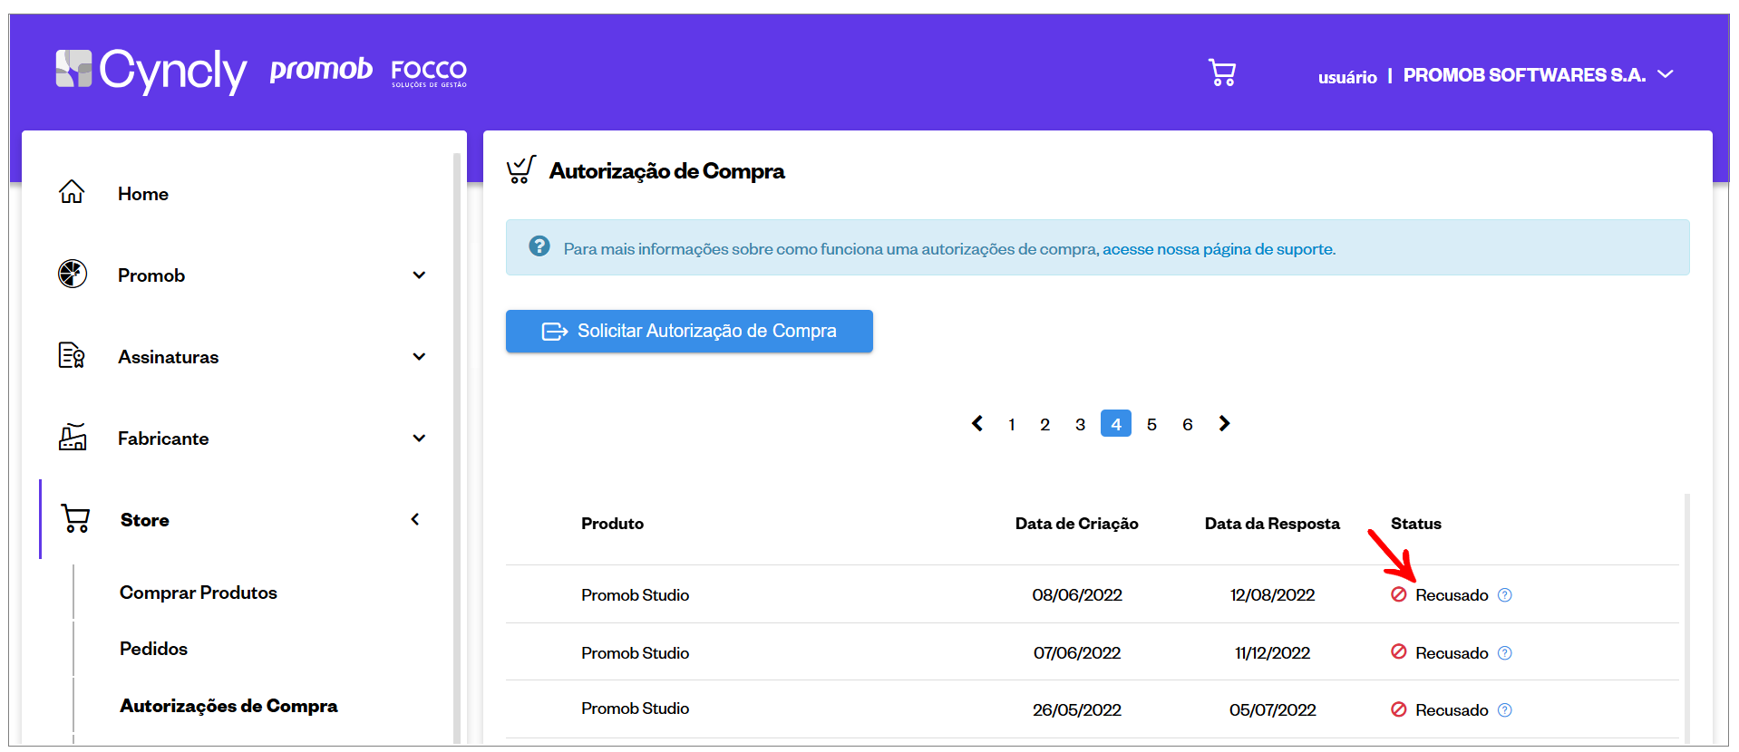The image size is (1739, 752).
Task: Expand the Assinaturas menu chevron
Action: (419, 356)
